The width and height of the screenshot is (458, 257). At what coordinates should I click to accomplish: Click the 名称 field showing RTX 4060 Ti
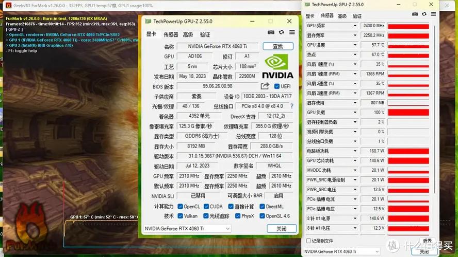[217, 46]
